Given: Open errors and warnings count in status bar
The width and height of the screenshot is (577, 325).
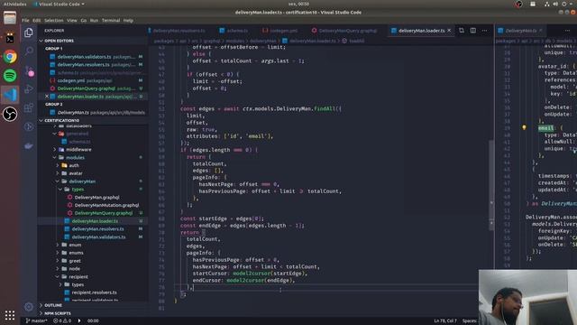Looking at the screenshot, I should pos(62,320).
